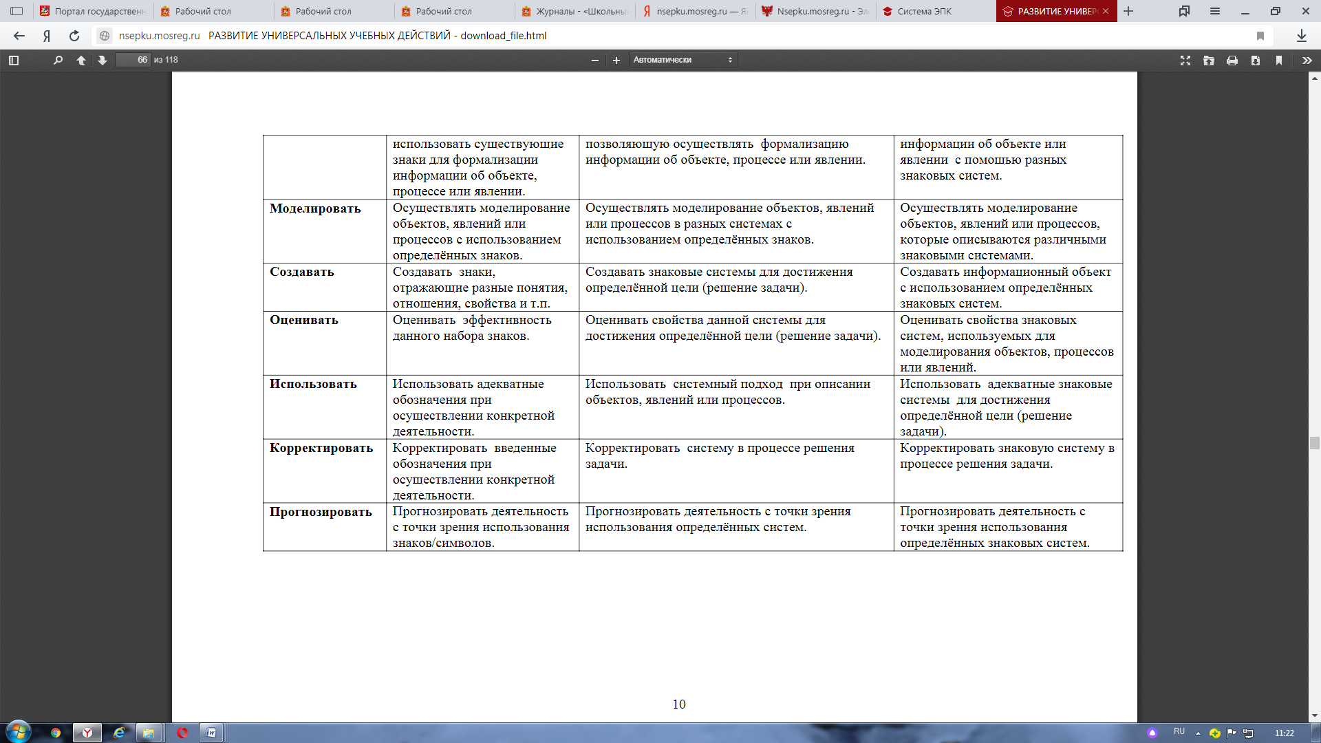Click the vertical scrollbar thumb

1315,443
